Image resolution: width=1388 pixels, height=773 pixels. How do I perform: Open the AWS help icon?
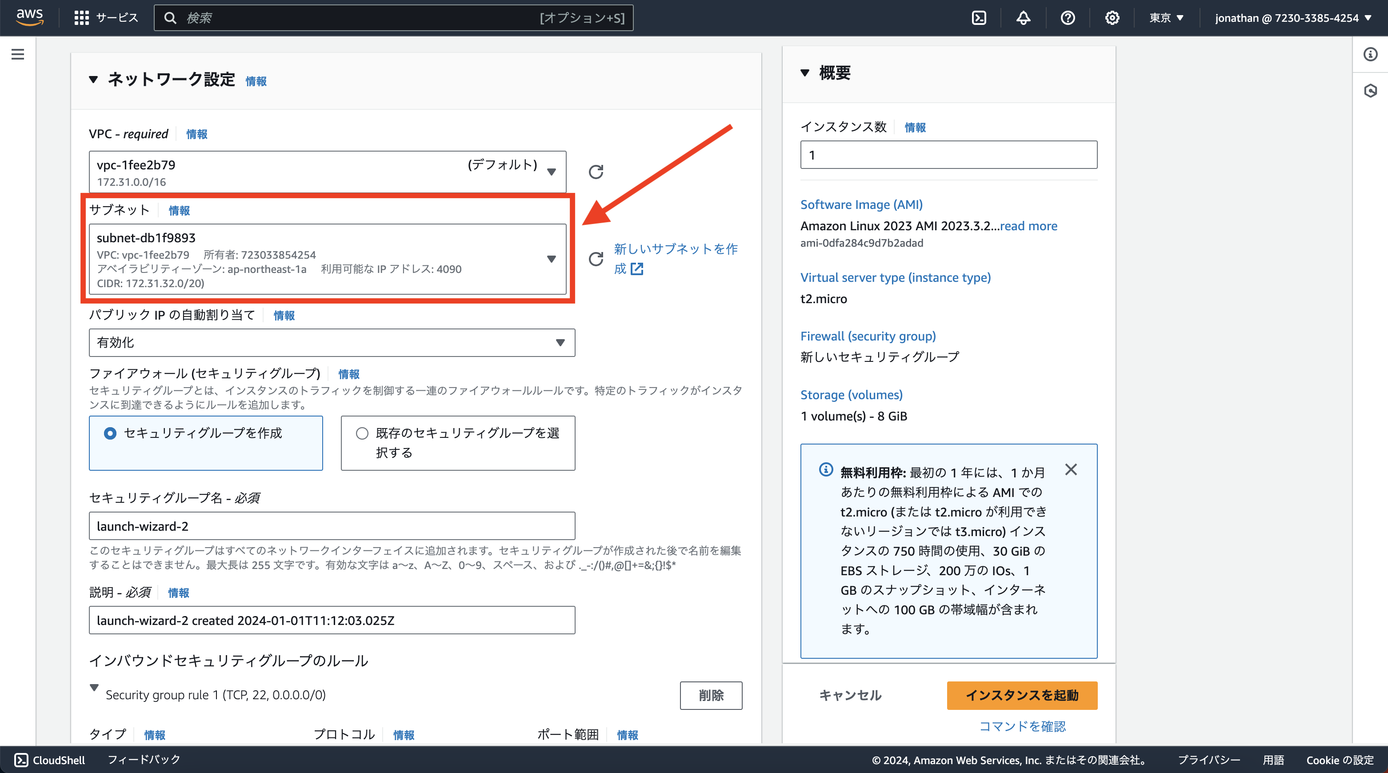coord(1068,17)
